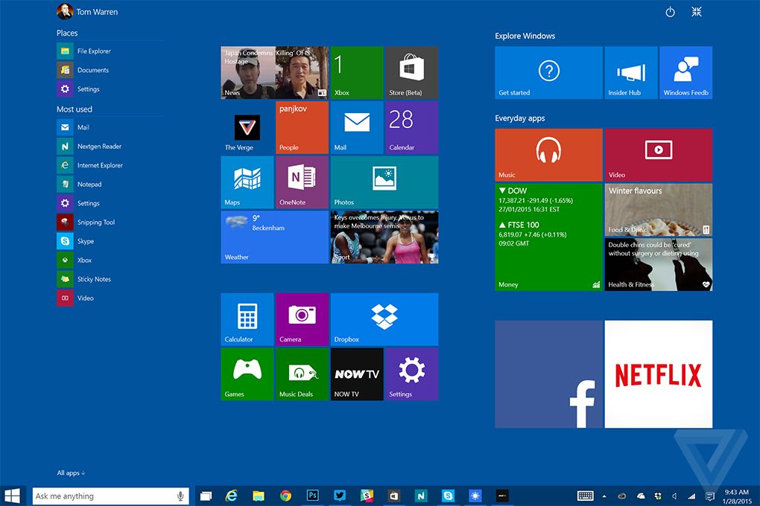This screenshot has height=506, width=760.
Task: Open the Insider Hub tile
Action: [x=631, y=73]
